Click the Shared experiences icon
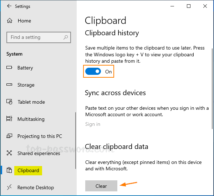This screenshot has width=214, height=196. [10, 153]
